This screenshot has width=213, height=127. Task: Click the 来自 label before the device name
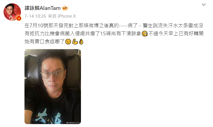click(52, 16)
